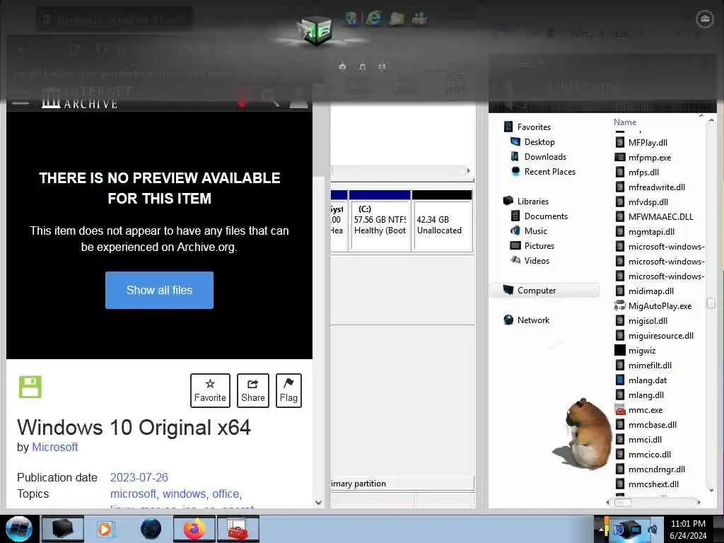Open the Microsoft author link

click(x=55, y=447)
